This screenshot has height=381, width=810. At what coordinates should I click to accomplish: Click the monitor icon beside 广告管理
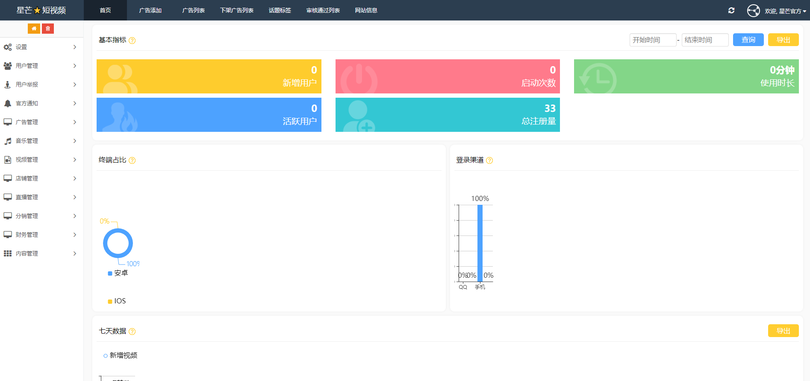[8, 122]
